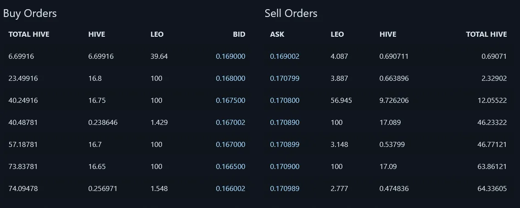
Task: Click ask price 0.170800
Action: click(x=285, y=100)
